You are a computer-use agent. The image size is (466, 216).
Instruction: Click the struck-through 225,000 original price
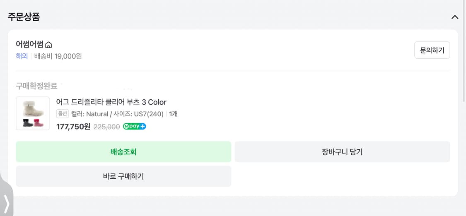106,127
